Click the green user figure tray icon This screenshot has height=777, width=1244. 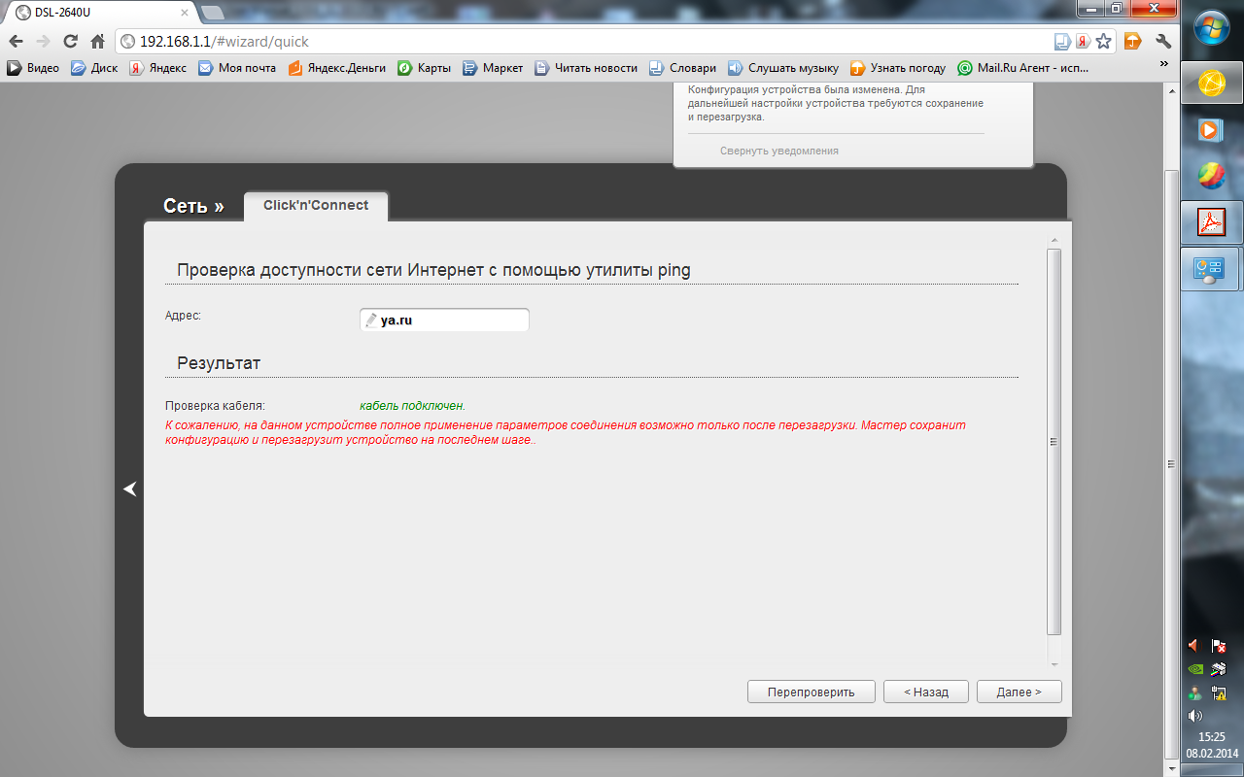pos(1194,693)
